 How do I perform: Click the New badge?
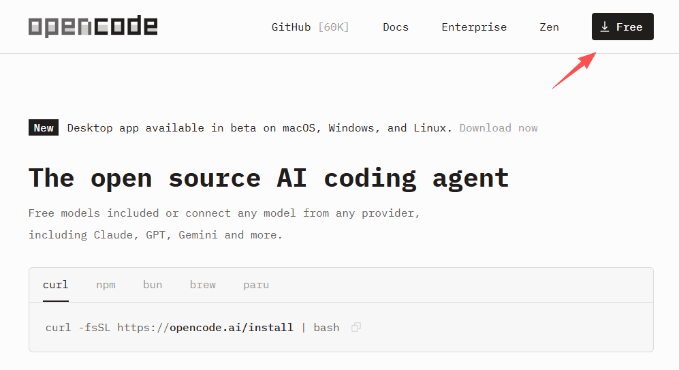tap(44, 128)
